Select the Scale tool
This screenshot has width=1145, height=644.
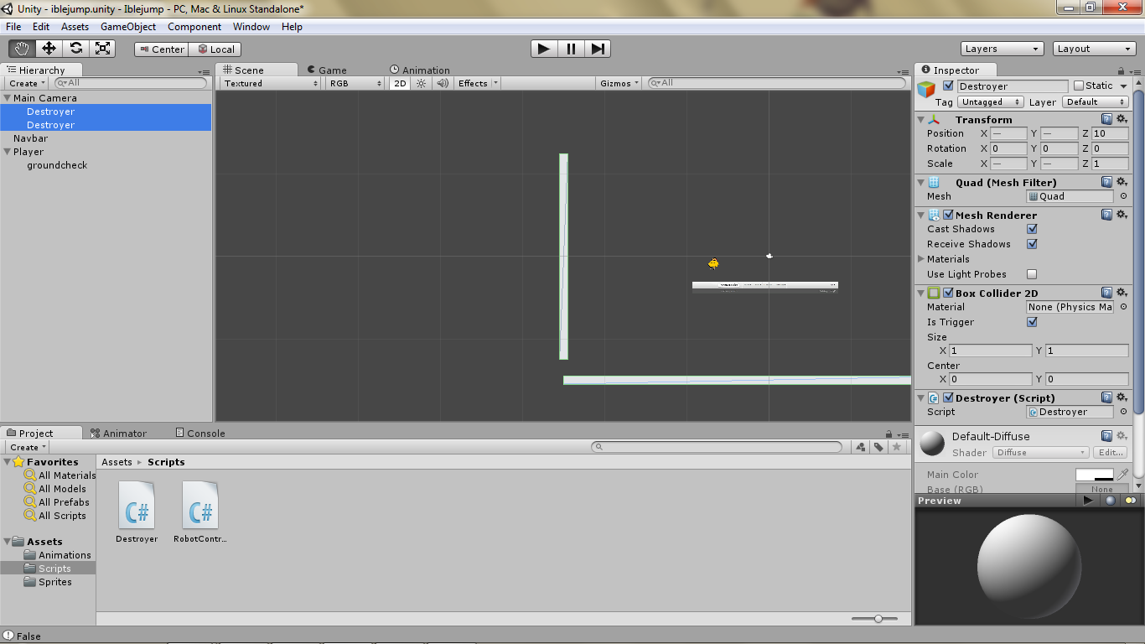[x=102, y=49]
